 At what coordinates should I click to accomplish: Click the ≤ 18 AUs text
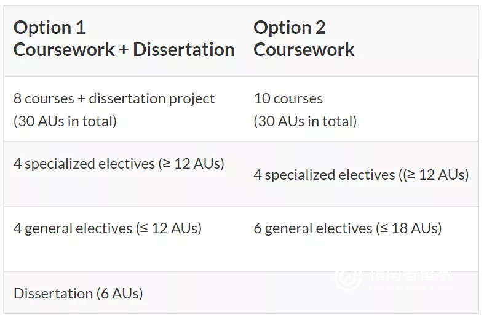[x=409, y=229]
